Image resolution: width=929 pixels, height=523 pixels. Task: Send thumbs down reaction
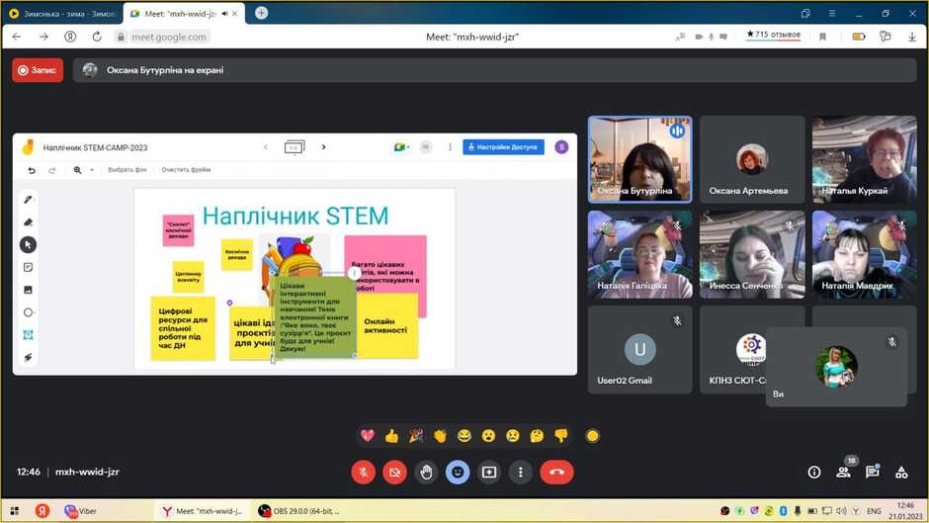[561, 436]
